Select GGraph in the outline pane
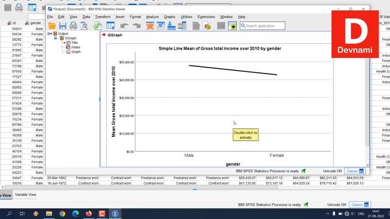 pyautogui.click(x=71, y=38)
